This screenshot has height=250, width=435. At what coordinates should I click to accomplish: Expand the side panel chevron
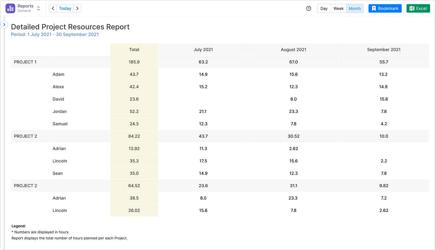pyautogui.click(x=4, y=24)
